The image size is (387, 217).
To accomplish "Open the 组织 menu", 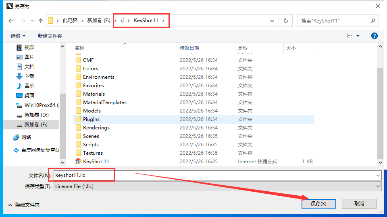I will tap(18, 36).
